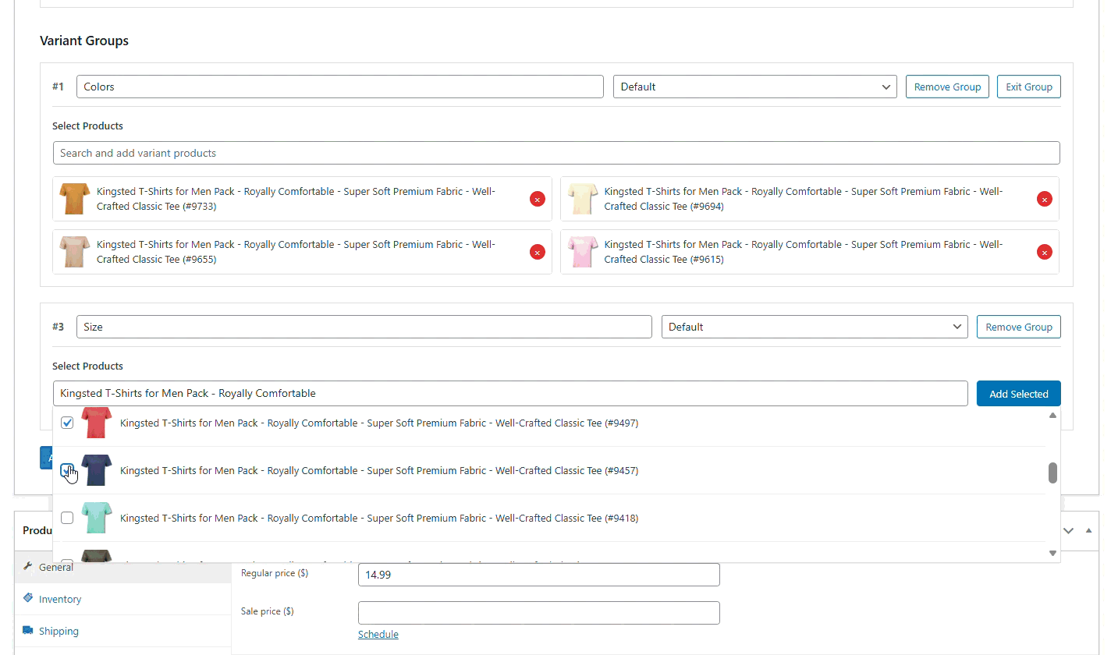Open the sale price Schedule link
The width and height of the screenshot is (1111, 655).
(x=378, y=634)
